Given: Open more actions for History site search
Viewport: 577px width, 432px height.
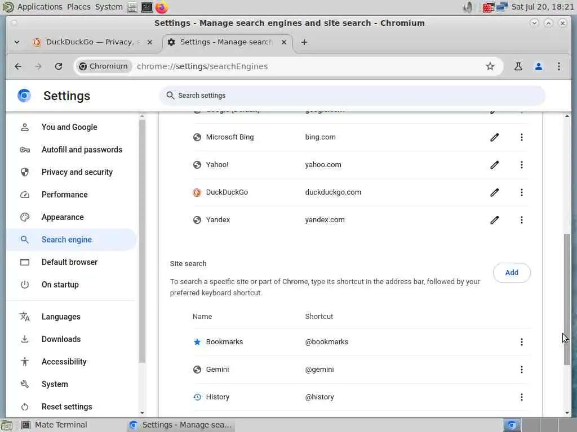Looking at the screenshot, I should tap(521, 397).
